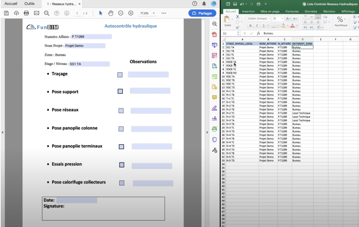This screenshot has width=359, height=227.
Task: Select the hand pan tool in Acrobat
Action: [x=111, y=13]
